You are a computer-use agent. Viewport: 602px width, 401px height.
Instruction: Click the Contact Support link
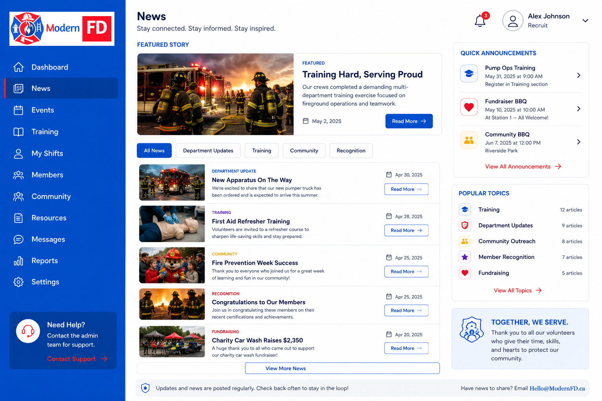[x=77, y=359]
